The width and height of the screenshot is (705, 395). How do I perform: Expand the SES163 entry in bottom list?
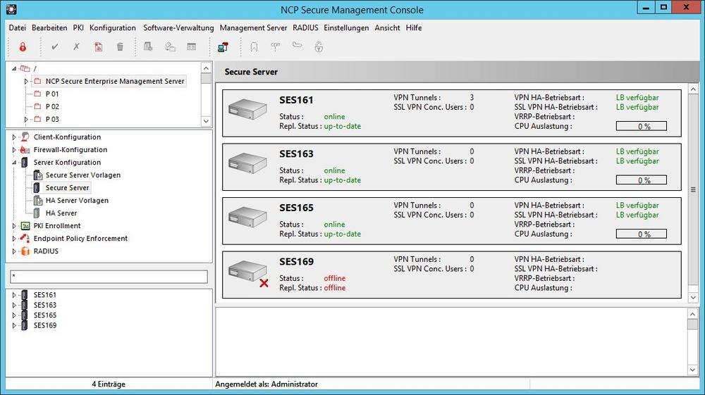coord(14,306)
